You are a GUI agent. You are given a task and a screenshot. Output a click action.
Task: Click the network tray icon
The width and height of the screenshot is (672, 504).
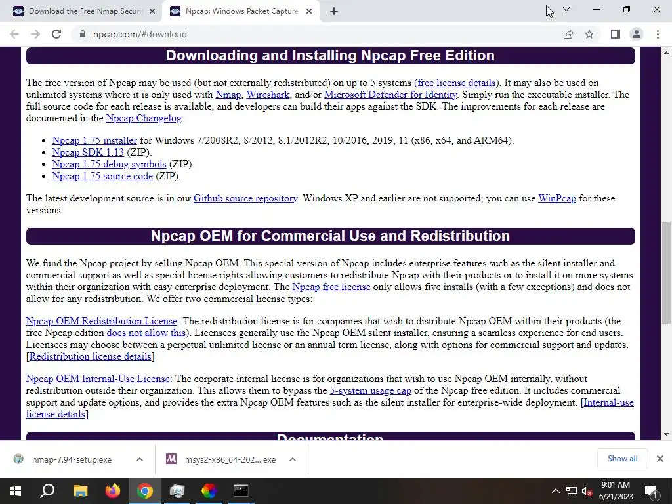pyautogui.click(x=572, y=491)
